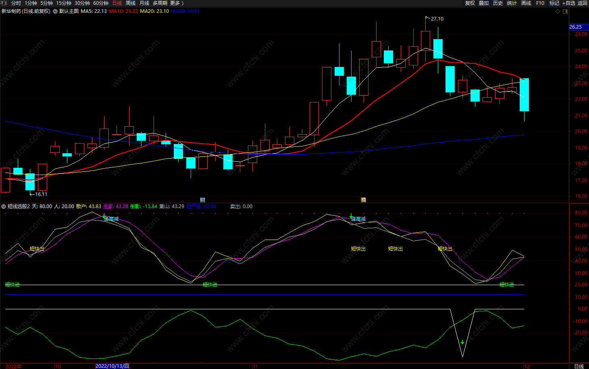Image resolution: width=589 pixels, height=369 pixels.
Task: Add stock with +自选 button
Action: (569, 3)
